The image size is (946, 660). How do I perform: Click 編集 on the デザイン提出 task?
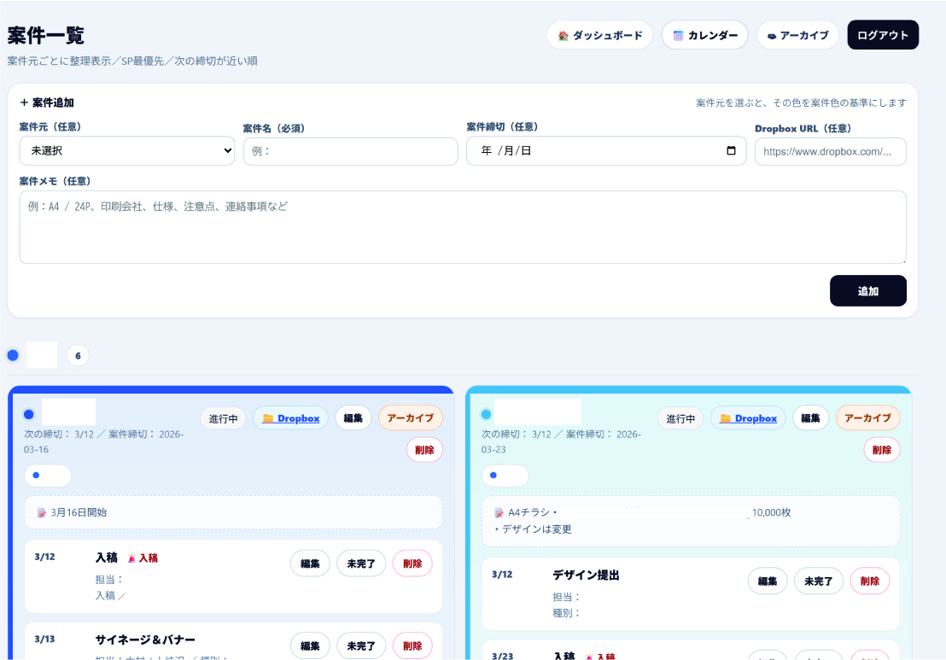click(767, 581)
